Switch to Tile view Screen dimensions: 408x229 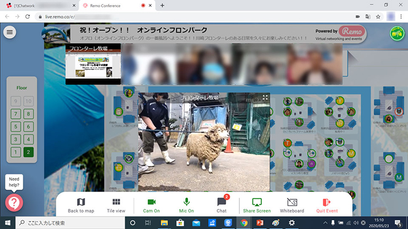[x=116, y=205]
